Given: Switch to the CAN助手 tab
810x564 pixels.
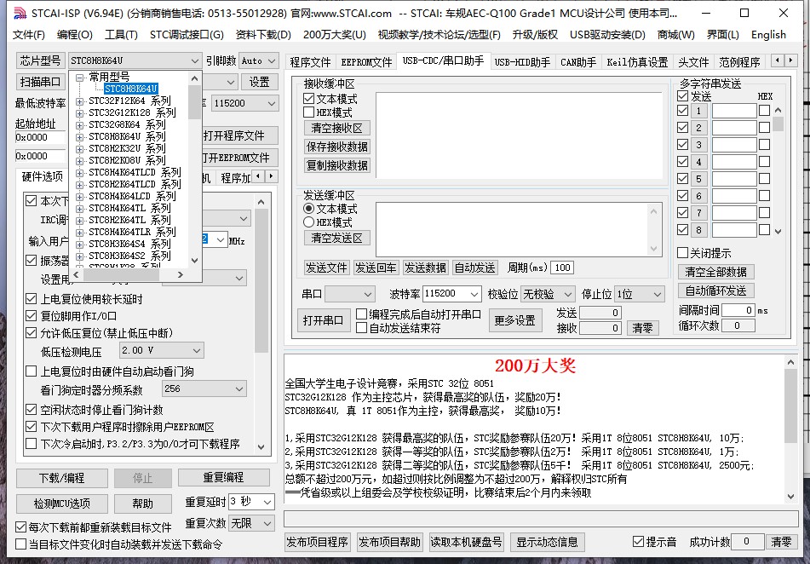Looking at the screenshot, I should pyautogui.click(x=578, y=62).
